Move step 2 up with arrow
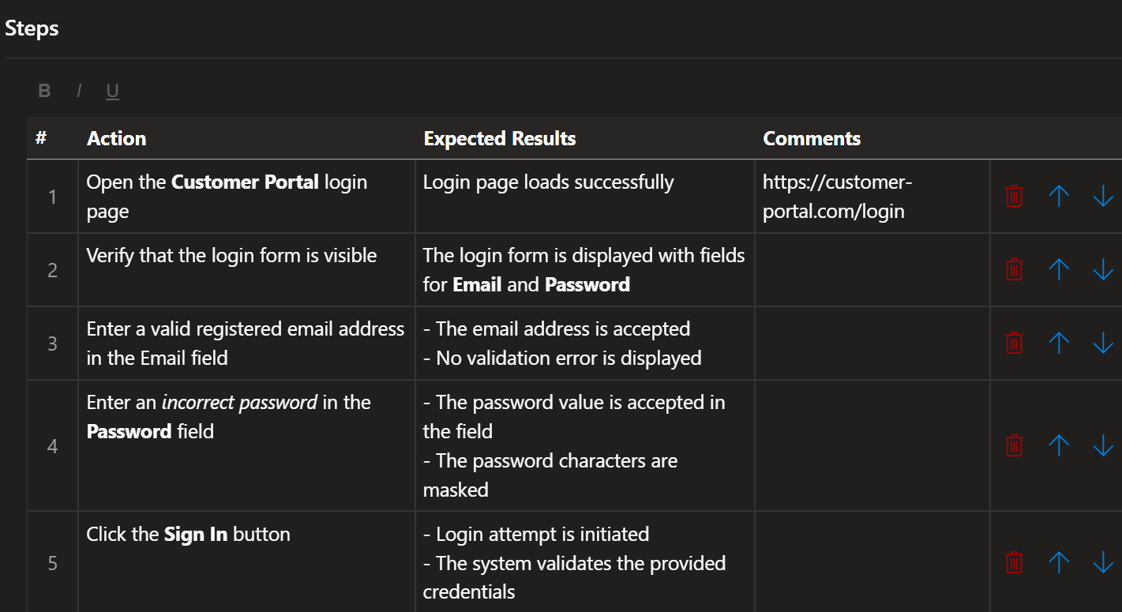The width and height of the screenshot is (1122, 612). [x=1058, y=269]
